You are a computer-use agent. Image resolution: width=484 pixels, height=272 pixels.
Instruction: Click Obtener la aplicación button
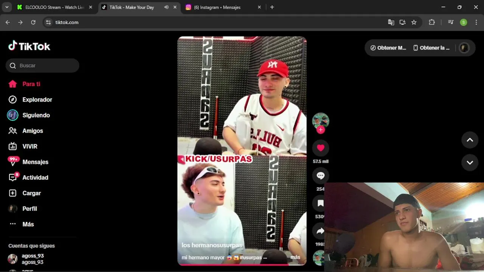click(x=431, y=48)
